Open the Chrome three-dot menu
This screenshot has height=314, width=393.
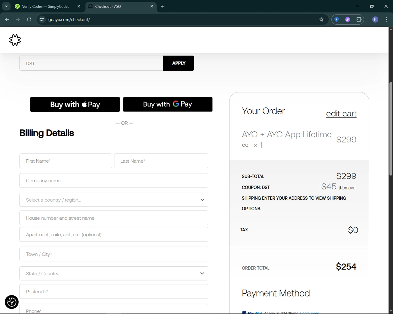[386, 19]
